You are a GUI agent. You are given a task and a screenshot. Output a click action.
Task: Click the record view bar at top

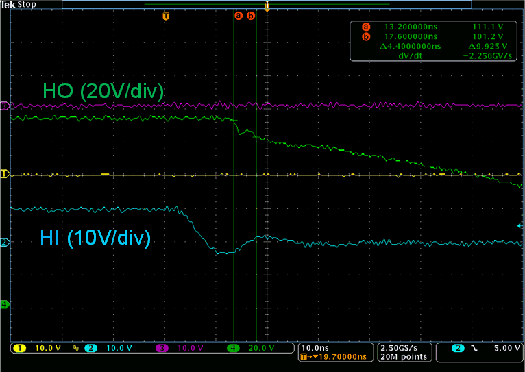click(267, 4)
